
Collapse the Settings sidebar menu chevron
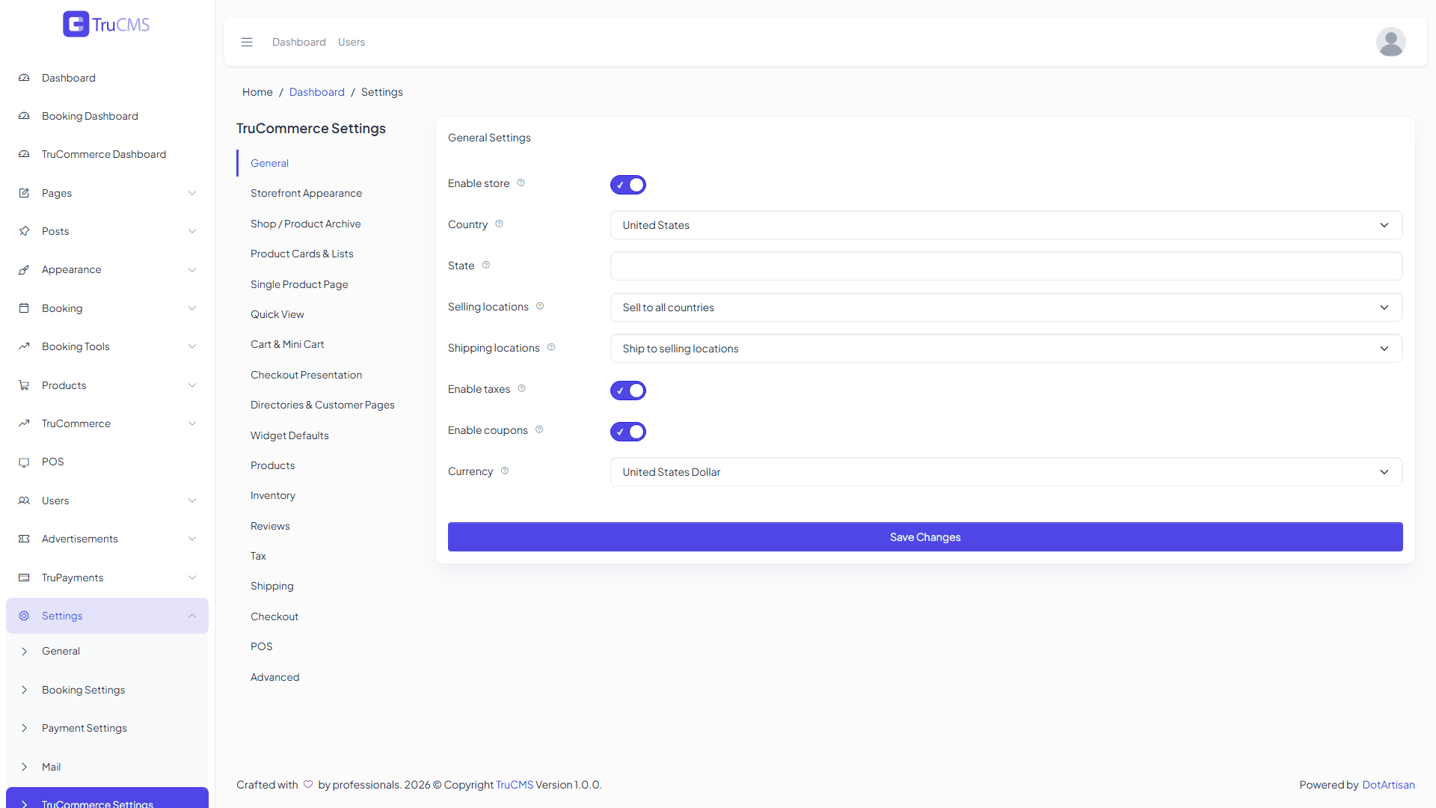coord(192,616)
